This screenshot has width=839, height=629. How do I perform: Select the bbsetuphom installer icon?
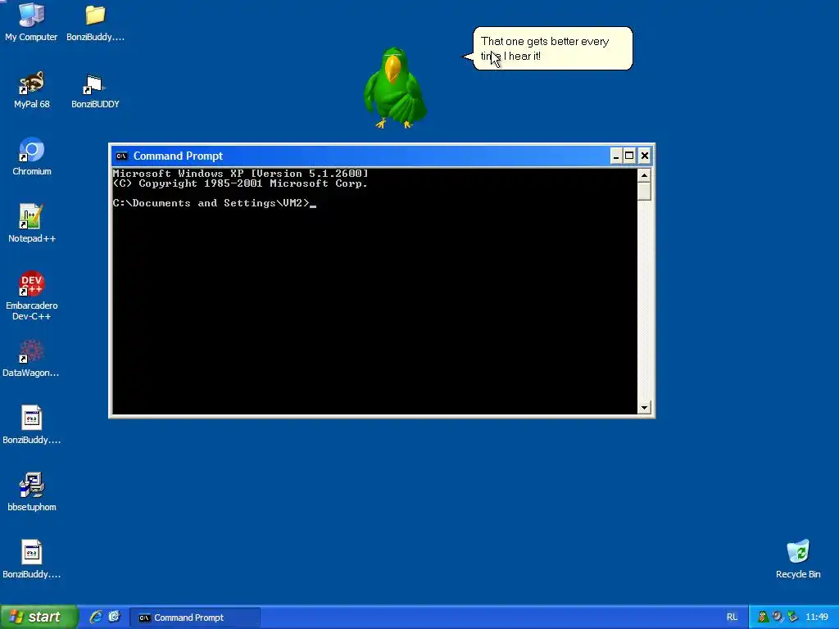pyautogui.click(x=32, y=492)
